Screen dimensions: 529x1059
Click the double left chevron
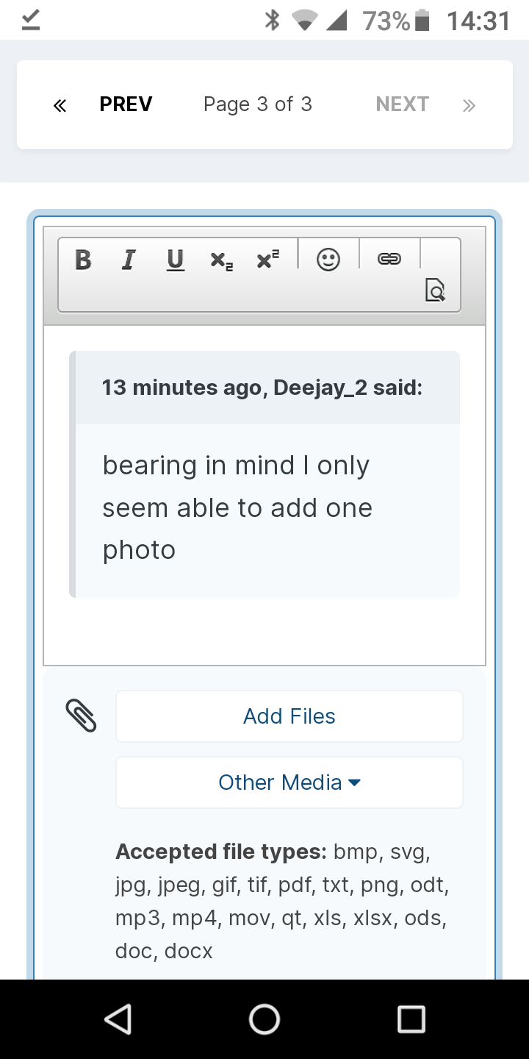pyautogui.click(x=60, y=105)
